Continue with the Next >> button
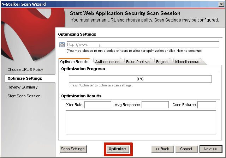This screenshot has height=158, width=226. (211, 149)
